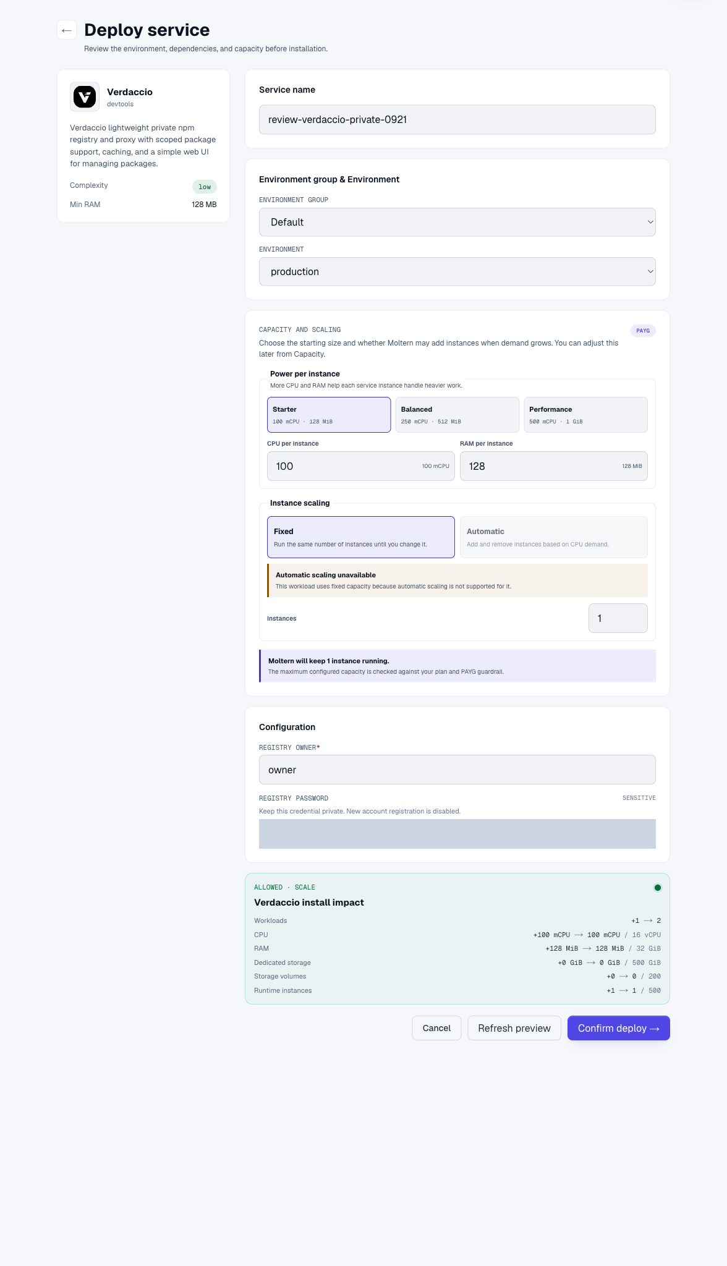Click the 'Storage volumes' row label
The height and width of the screenshot is (1266, 727).
click(280, 976)
